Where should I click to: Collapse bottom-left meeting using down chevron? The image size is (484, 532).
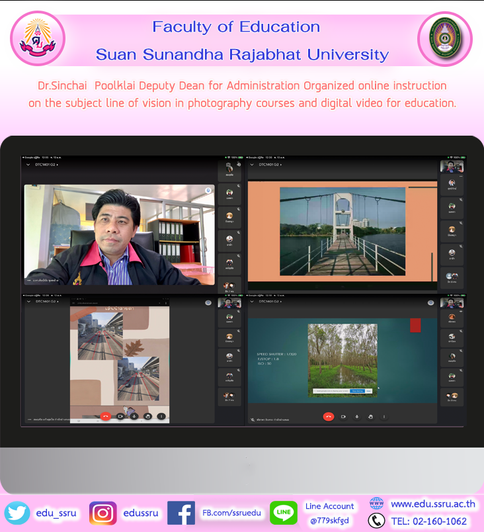[x=28, y=301]
